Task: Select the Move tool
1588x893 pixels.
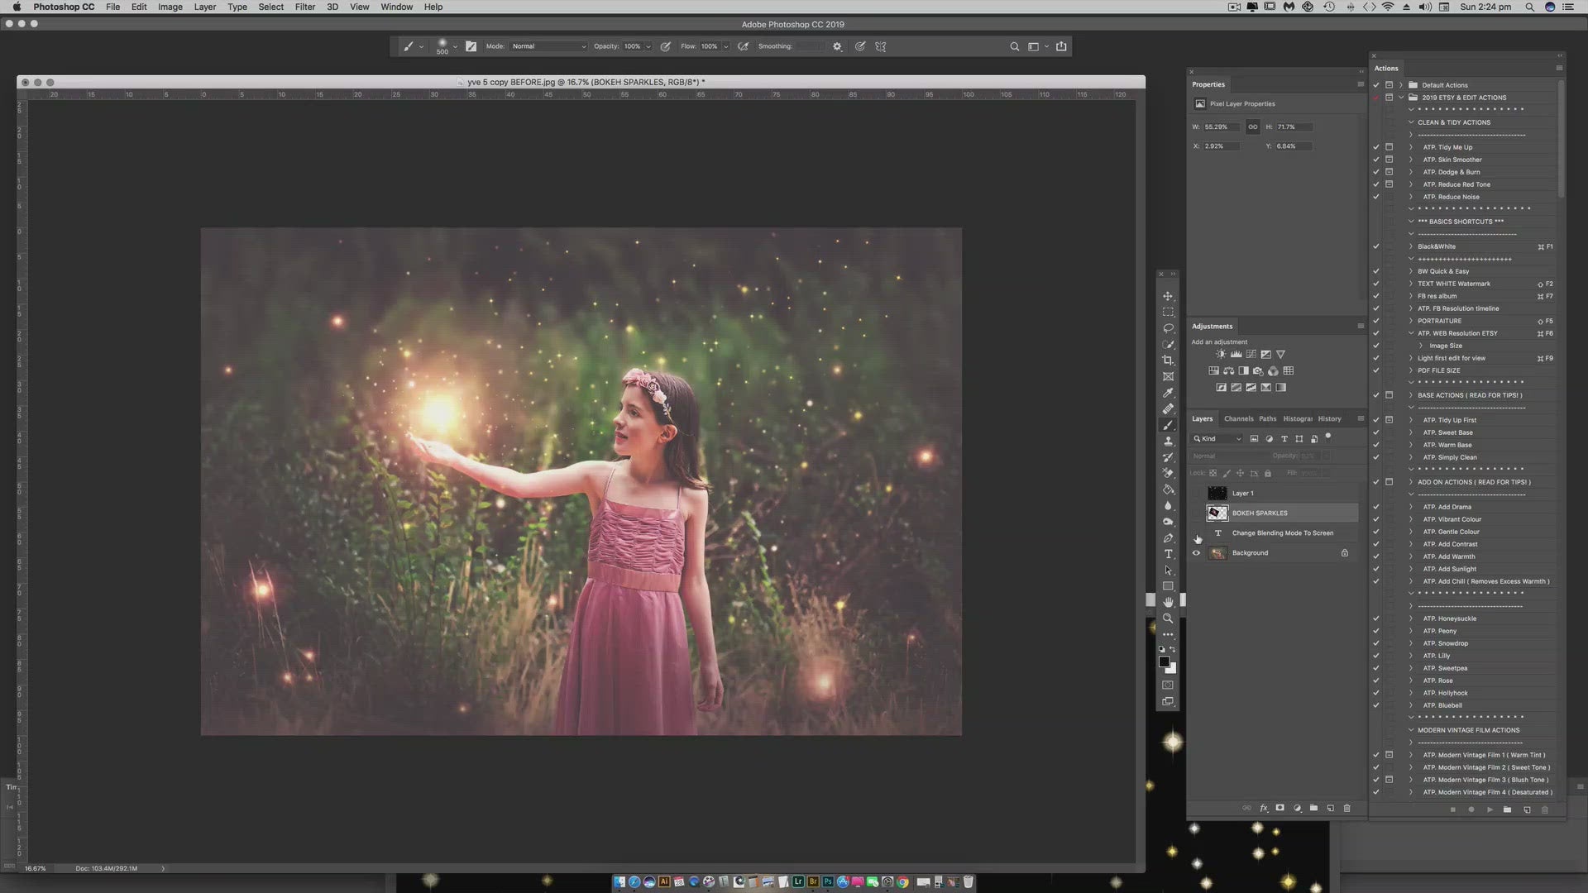Action: pos(1168,296)
